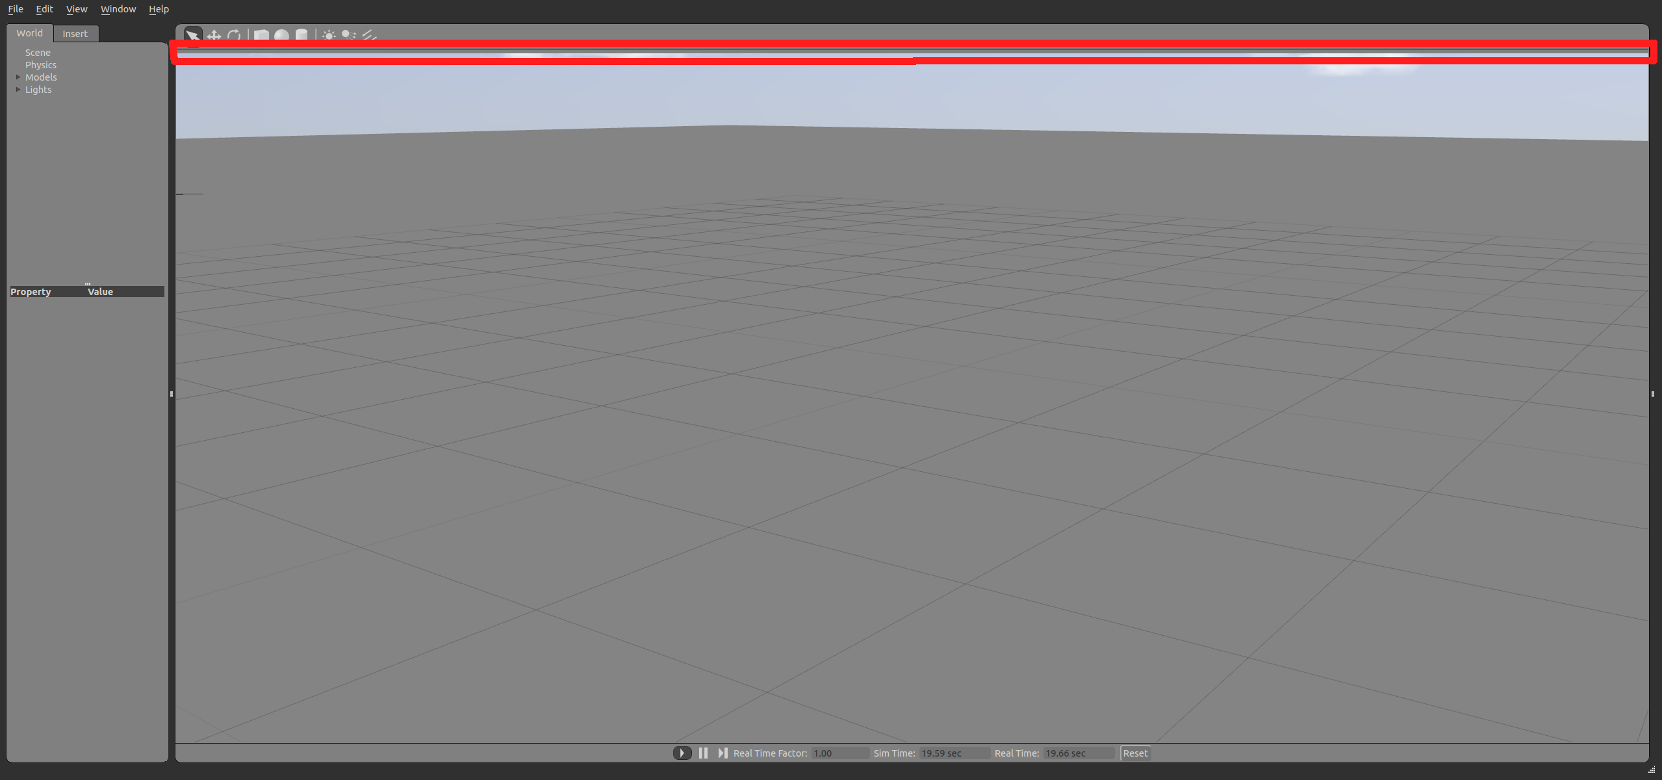Switch to the Insert tab
1662x780 pixels.
[75, 33]
